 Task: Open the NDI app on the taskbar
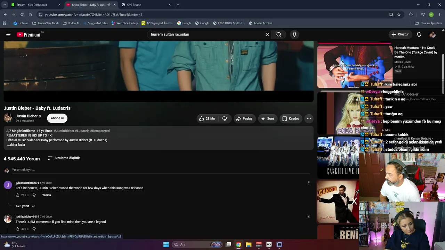(269, 244)
